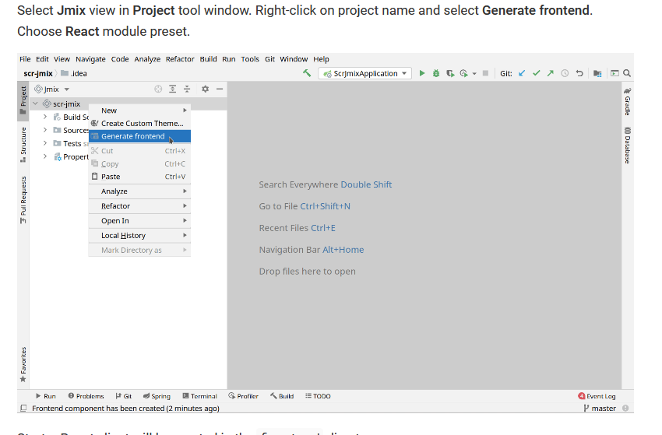Open Event Log with red badge

(x=597, y=396)
